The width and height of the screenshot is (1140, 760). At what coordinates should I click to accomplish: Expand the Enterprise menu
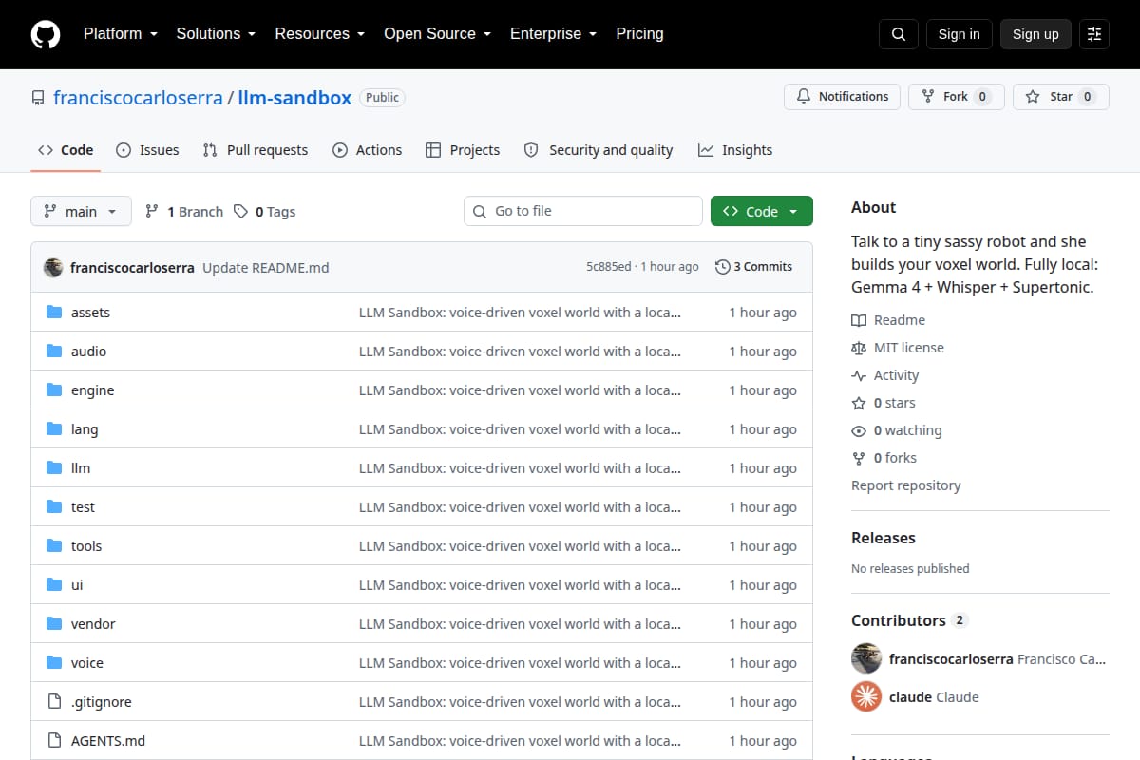(x=553, y=33)
